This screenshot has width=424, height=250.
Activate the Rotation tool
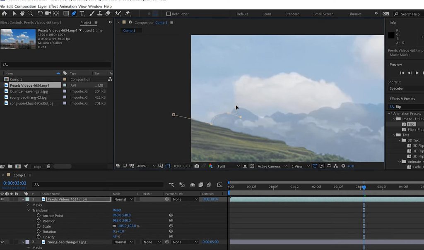pyautogui.click(x=40, y=13)
